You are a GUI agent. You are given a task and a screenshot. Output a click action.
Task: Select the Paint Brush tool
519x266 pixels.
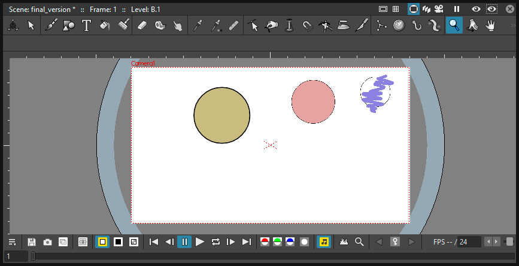123,26
